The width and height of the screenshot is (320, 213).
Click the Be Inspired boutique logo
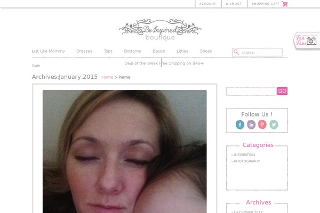click(x=160, y=30)
